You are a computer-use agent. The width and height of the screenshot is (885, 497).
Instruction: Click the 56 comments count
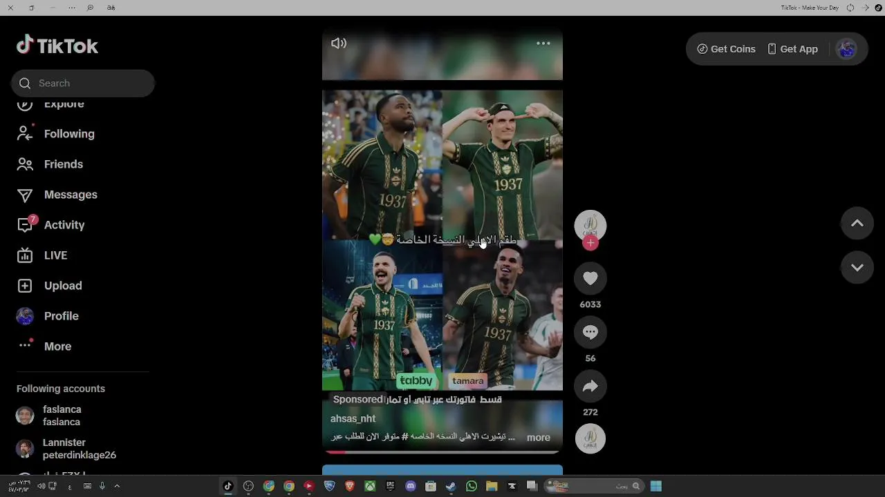coord(590,358)
